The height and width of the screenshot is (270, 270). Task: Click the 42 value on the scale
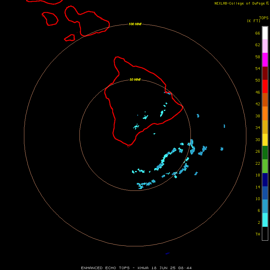point(258,104)
